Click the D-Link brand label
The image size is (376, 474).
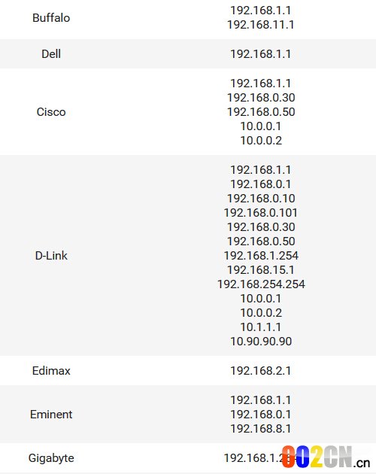(x=51, y=256)
